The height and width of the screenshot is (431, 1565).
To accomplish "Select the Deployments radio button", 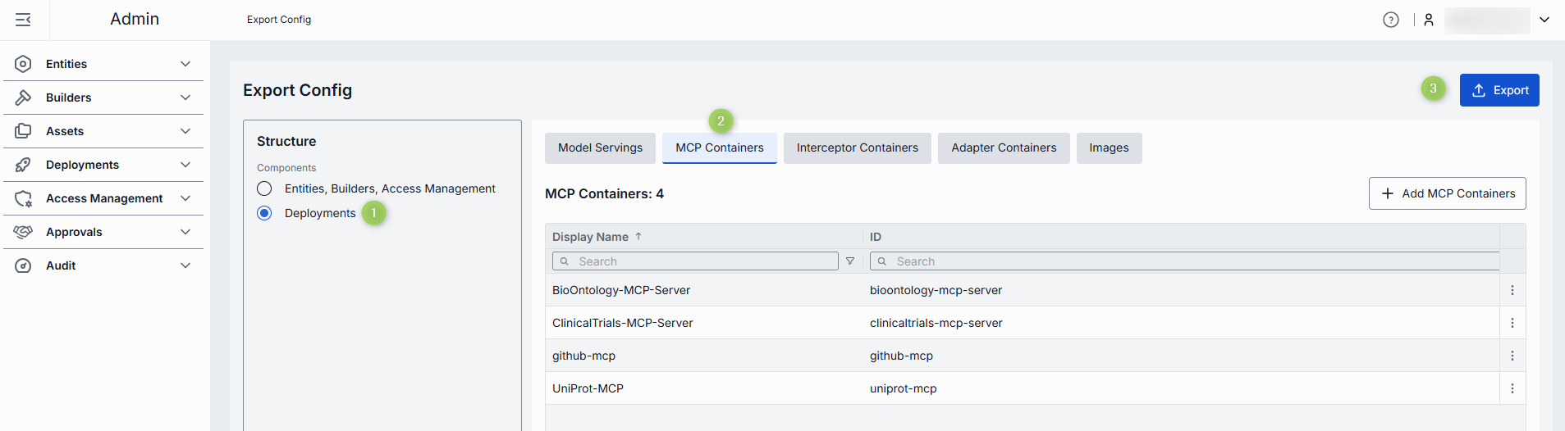I will point(264,213).
